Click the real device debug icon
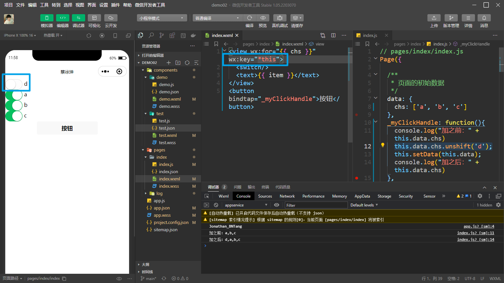Image resolution: width=504 pixels, height=283 pixels. pyautogui.click(x=280, y=18)
